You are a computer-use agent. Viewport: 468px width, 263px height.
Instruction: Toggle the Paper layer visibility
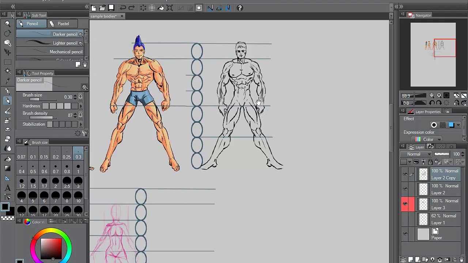405,234
